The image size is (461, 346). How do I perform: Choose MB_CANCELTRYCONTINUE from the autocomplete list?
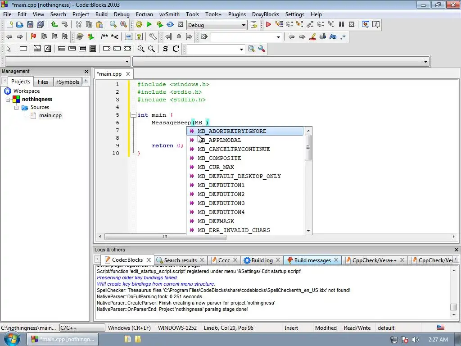pyautogui.click(x=245, y=149)
